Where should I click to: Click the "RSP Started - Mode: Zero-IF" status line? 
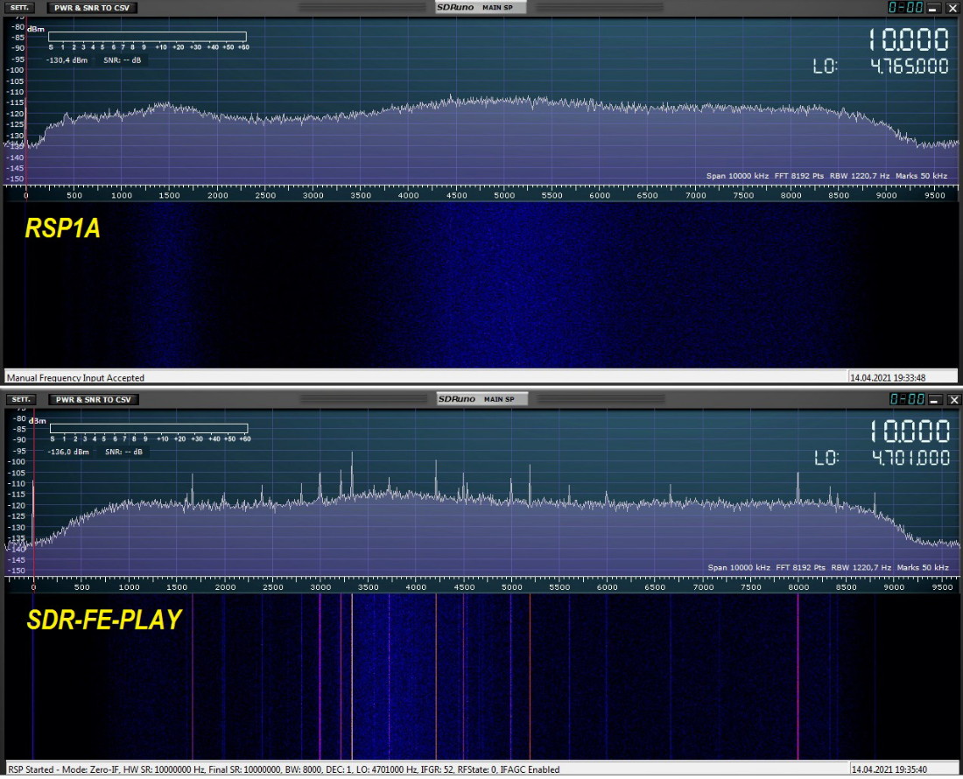coord(283,769)
